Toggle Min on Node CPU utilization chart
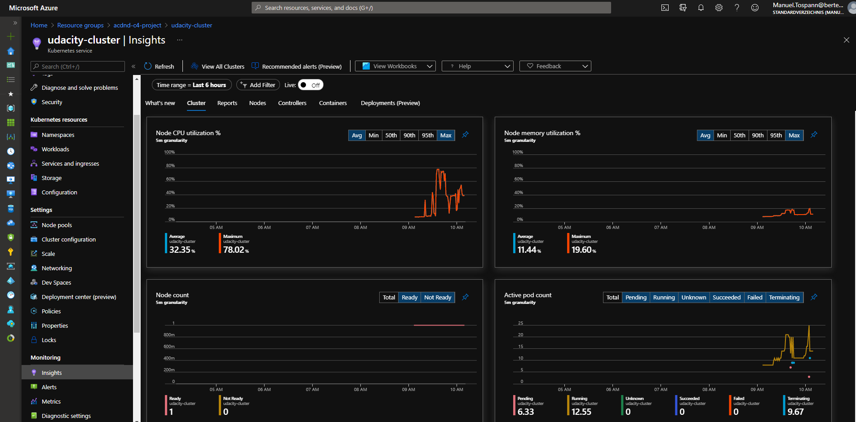Image resolution: width=856 pixels, height=422 pixels. point(373,135)
